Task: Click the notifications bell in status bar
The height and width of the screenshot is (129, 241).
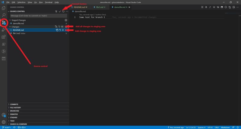Action: point(238,127)
